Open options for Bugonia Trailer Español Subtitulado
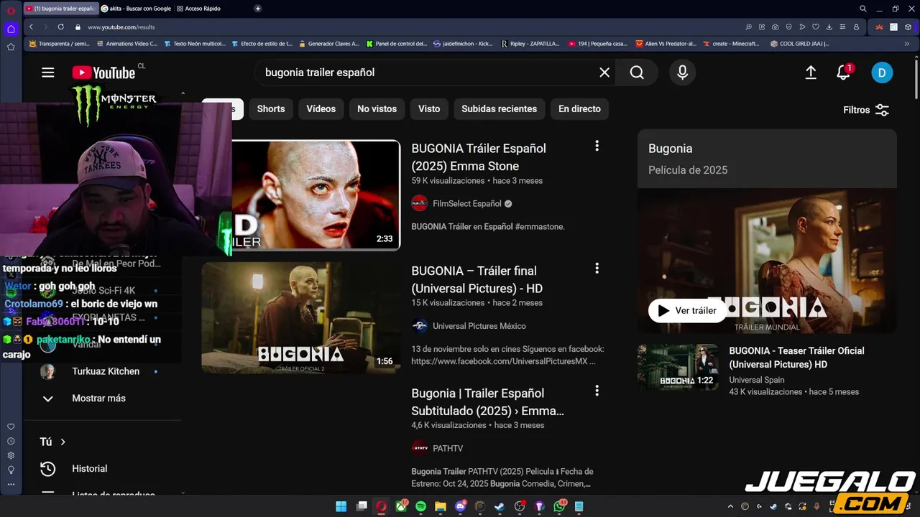Image resolution: width=920 pixels, height=517 pixels. click(x=597, y=391)
